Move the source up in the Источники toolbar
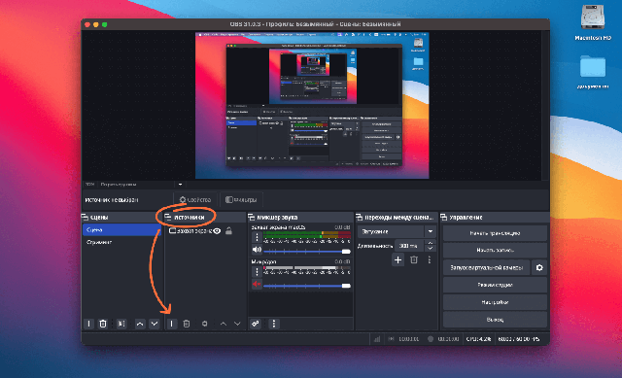Viewport: 622px width, 378px height. click(x=224, y=324)
